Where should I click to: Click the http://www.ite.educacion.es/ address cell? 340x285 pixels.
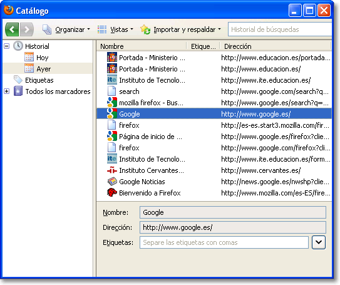[x=266, y=80]
